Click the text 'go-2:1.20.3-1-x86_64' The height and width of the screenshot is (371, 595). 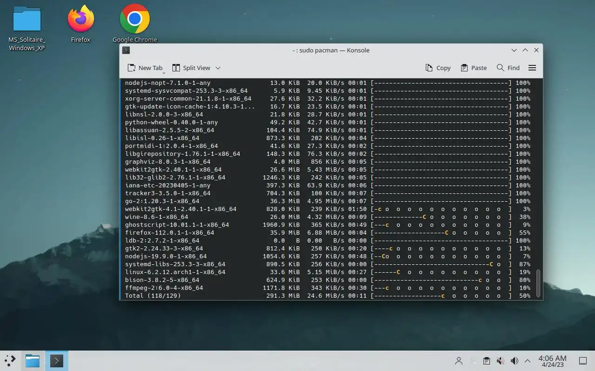[162, 201]
